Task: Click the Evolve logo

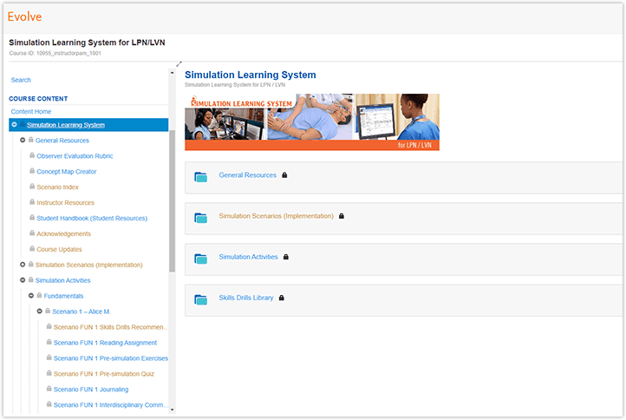Action: (x=24, y=16)
